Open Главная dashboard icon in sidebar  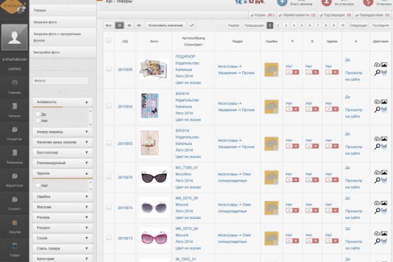pyautogui.click(x=15, y=83)
